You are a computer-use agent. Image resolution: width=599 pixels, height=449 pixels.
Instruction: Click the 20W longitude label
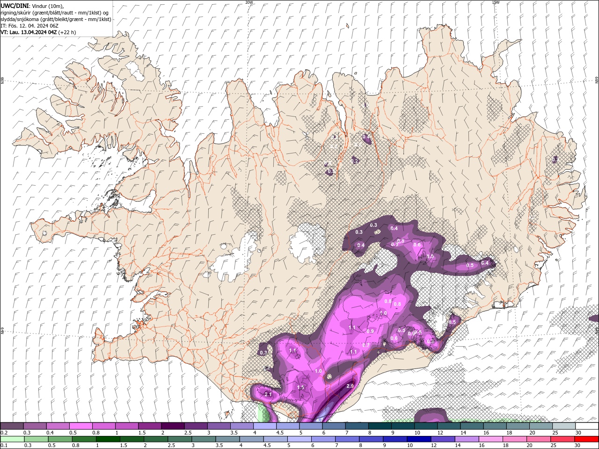click(249, 2)
